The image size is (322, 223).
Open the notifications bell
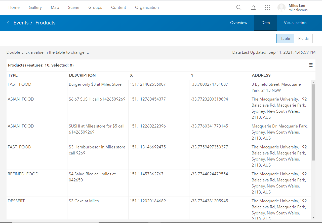[x=253, y=8]
